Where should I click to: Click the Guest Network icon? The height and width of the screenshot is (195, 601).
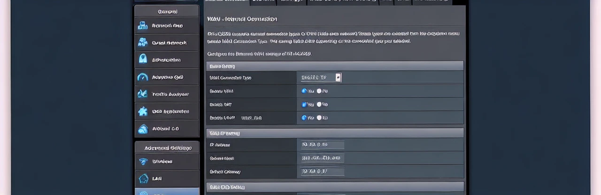[143, 43]
